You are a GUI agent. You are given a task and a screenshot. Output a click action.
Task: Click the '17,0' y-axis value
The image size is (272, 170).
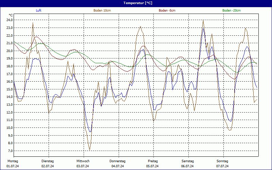click(x=10, y=74)
